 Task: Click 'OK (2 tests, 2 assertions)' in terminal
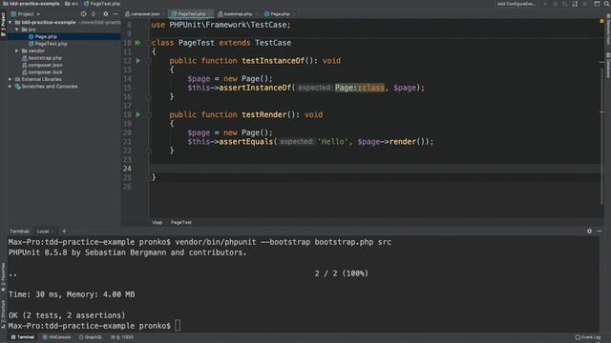(67, 315)
